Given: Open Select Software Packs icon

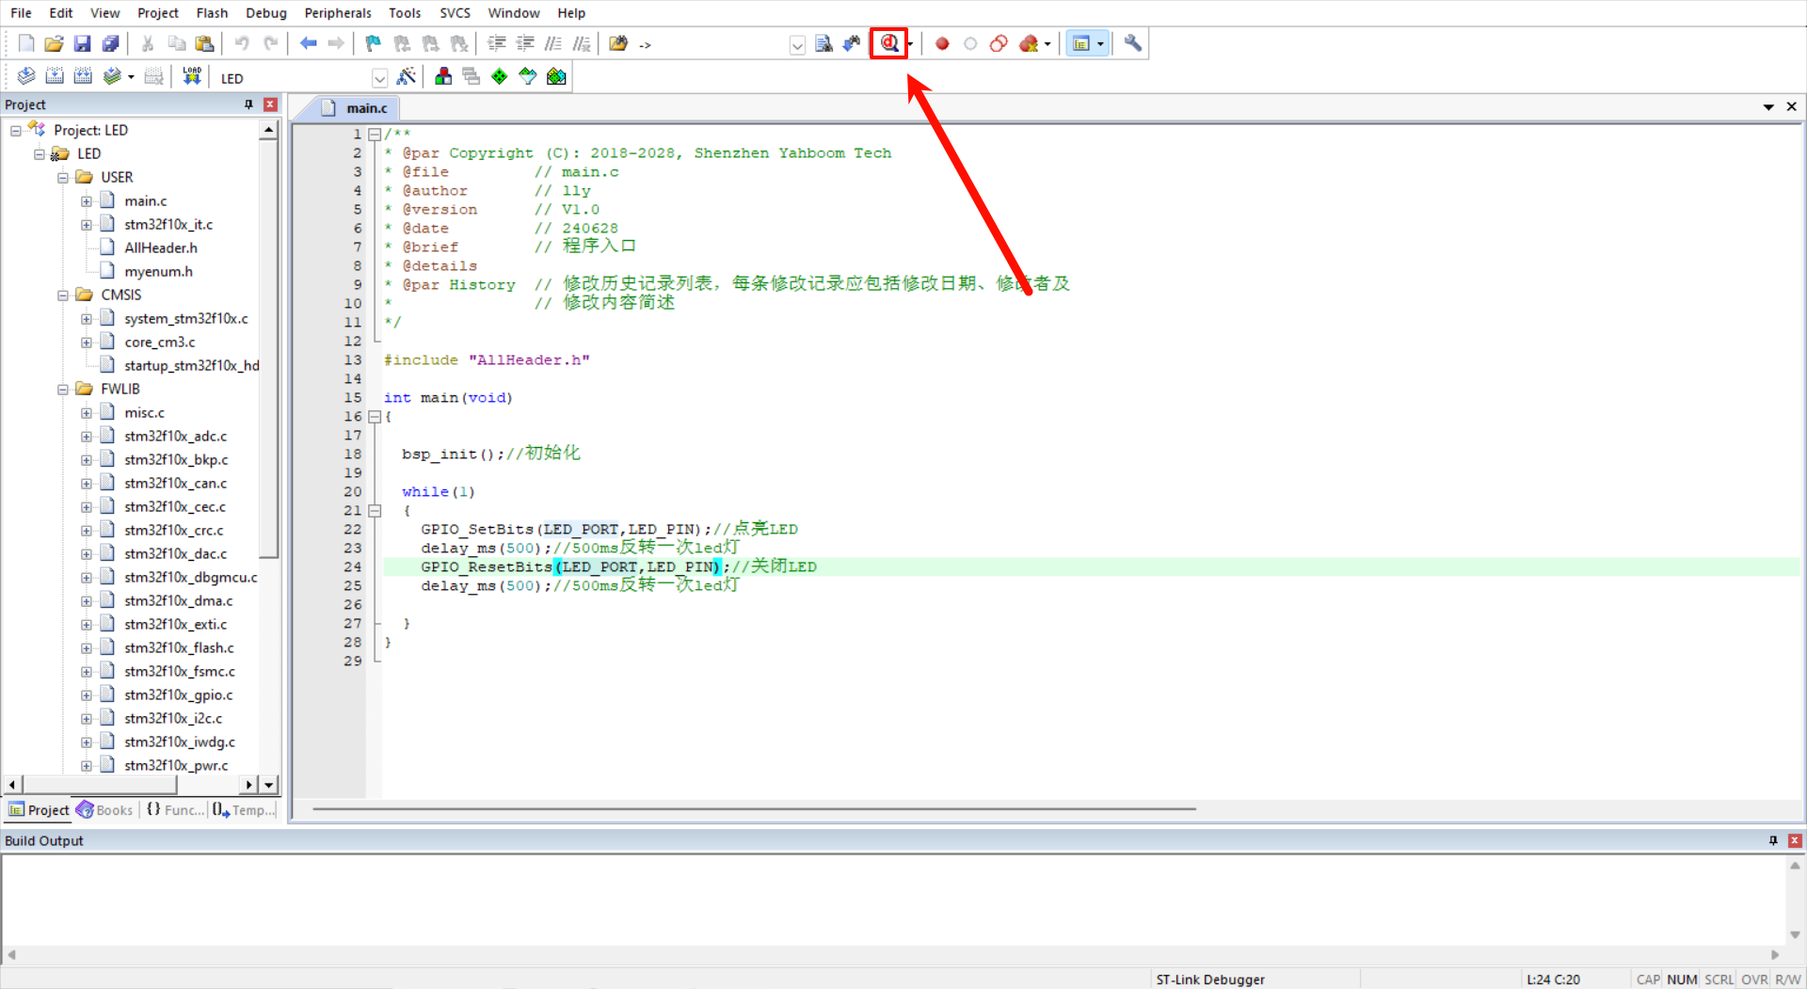Looking at the screenshot, I should click(x=528, y=77).
